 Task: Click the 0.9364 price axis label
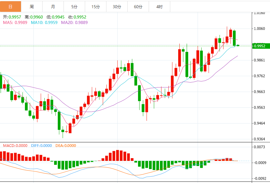[x=259, y=139]
